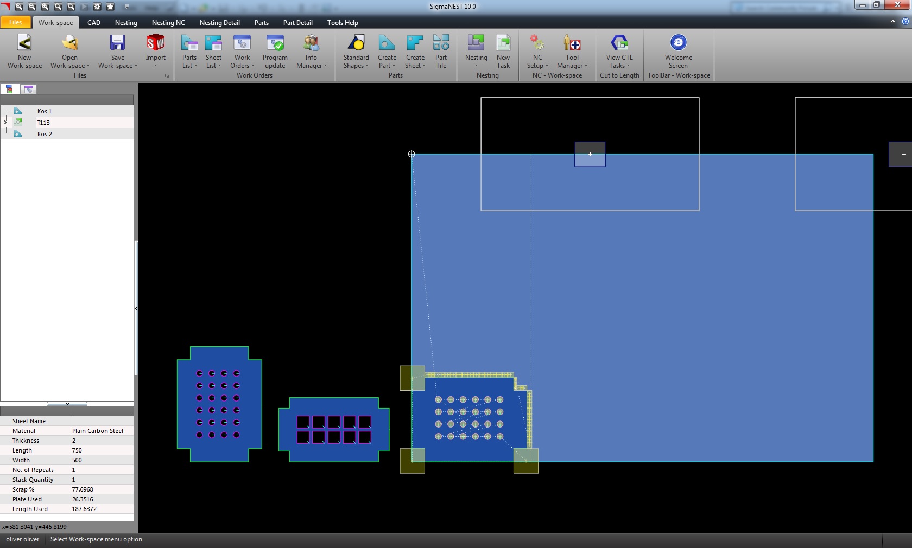Switch to the Nesting NC tab
The image size is (912, 548).
[x=168, y=23]
